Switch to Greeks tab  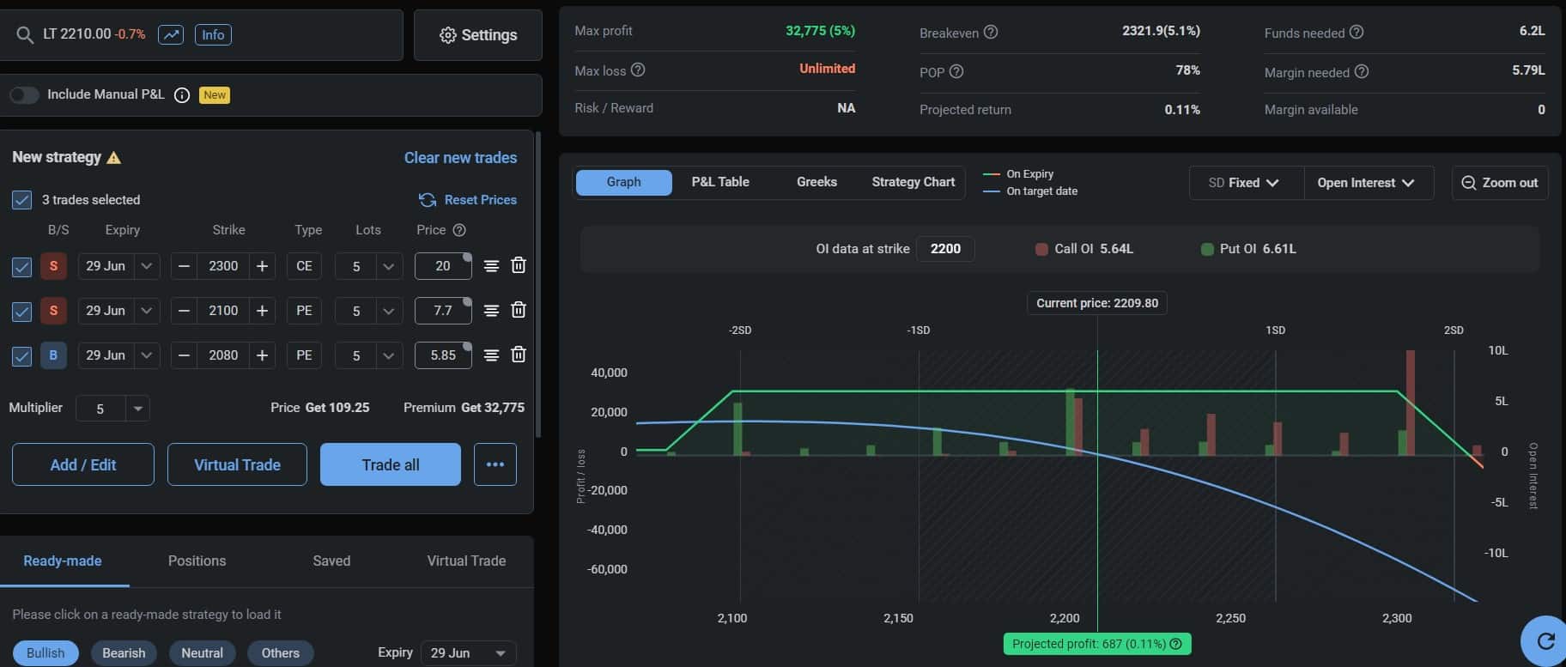[x=816, y=182]
